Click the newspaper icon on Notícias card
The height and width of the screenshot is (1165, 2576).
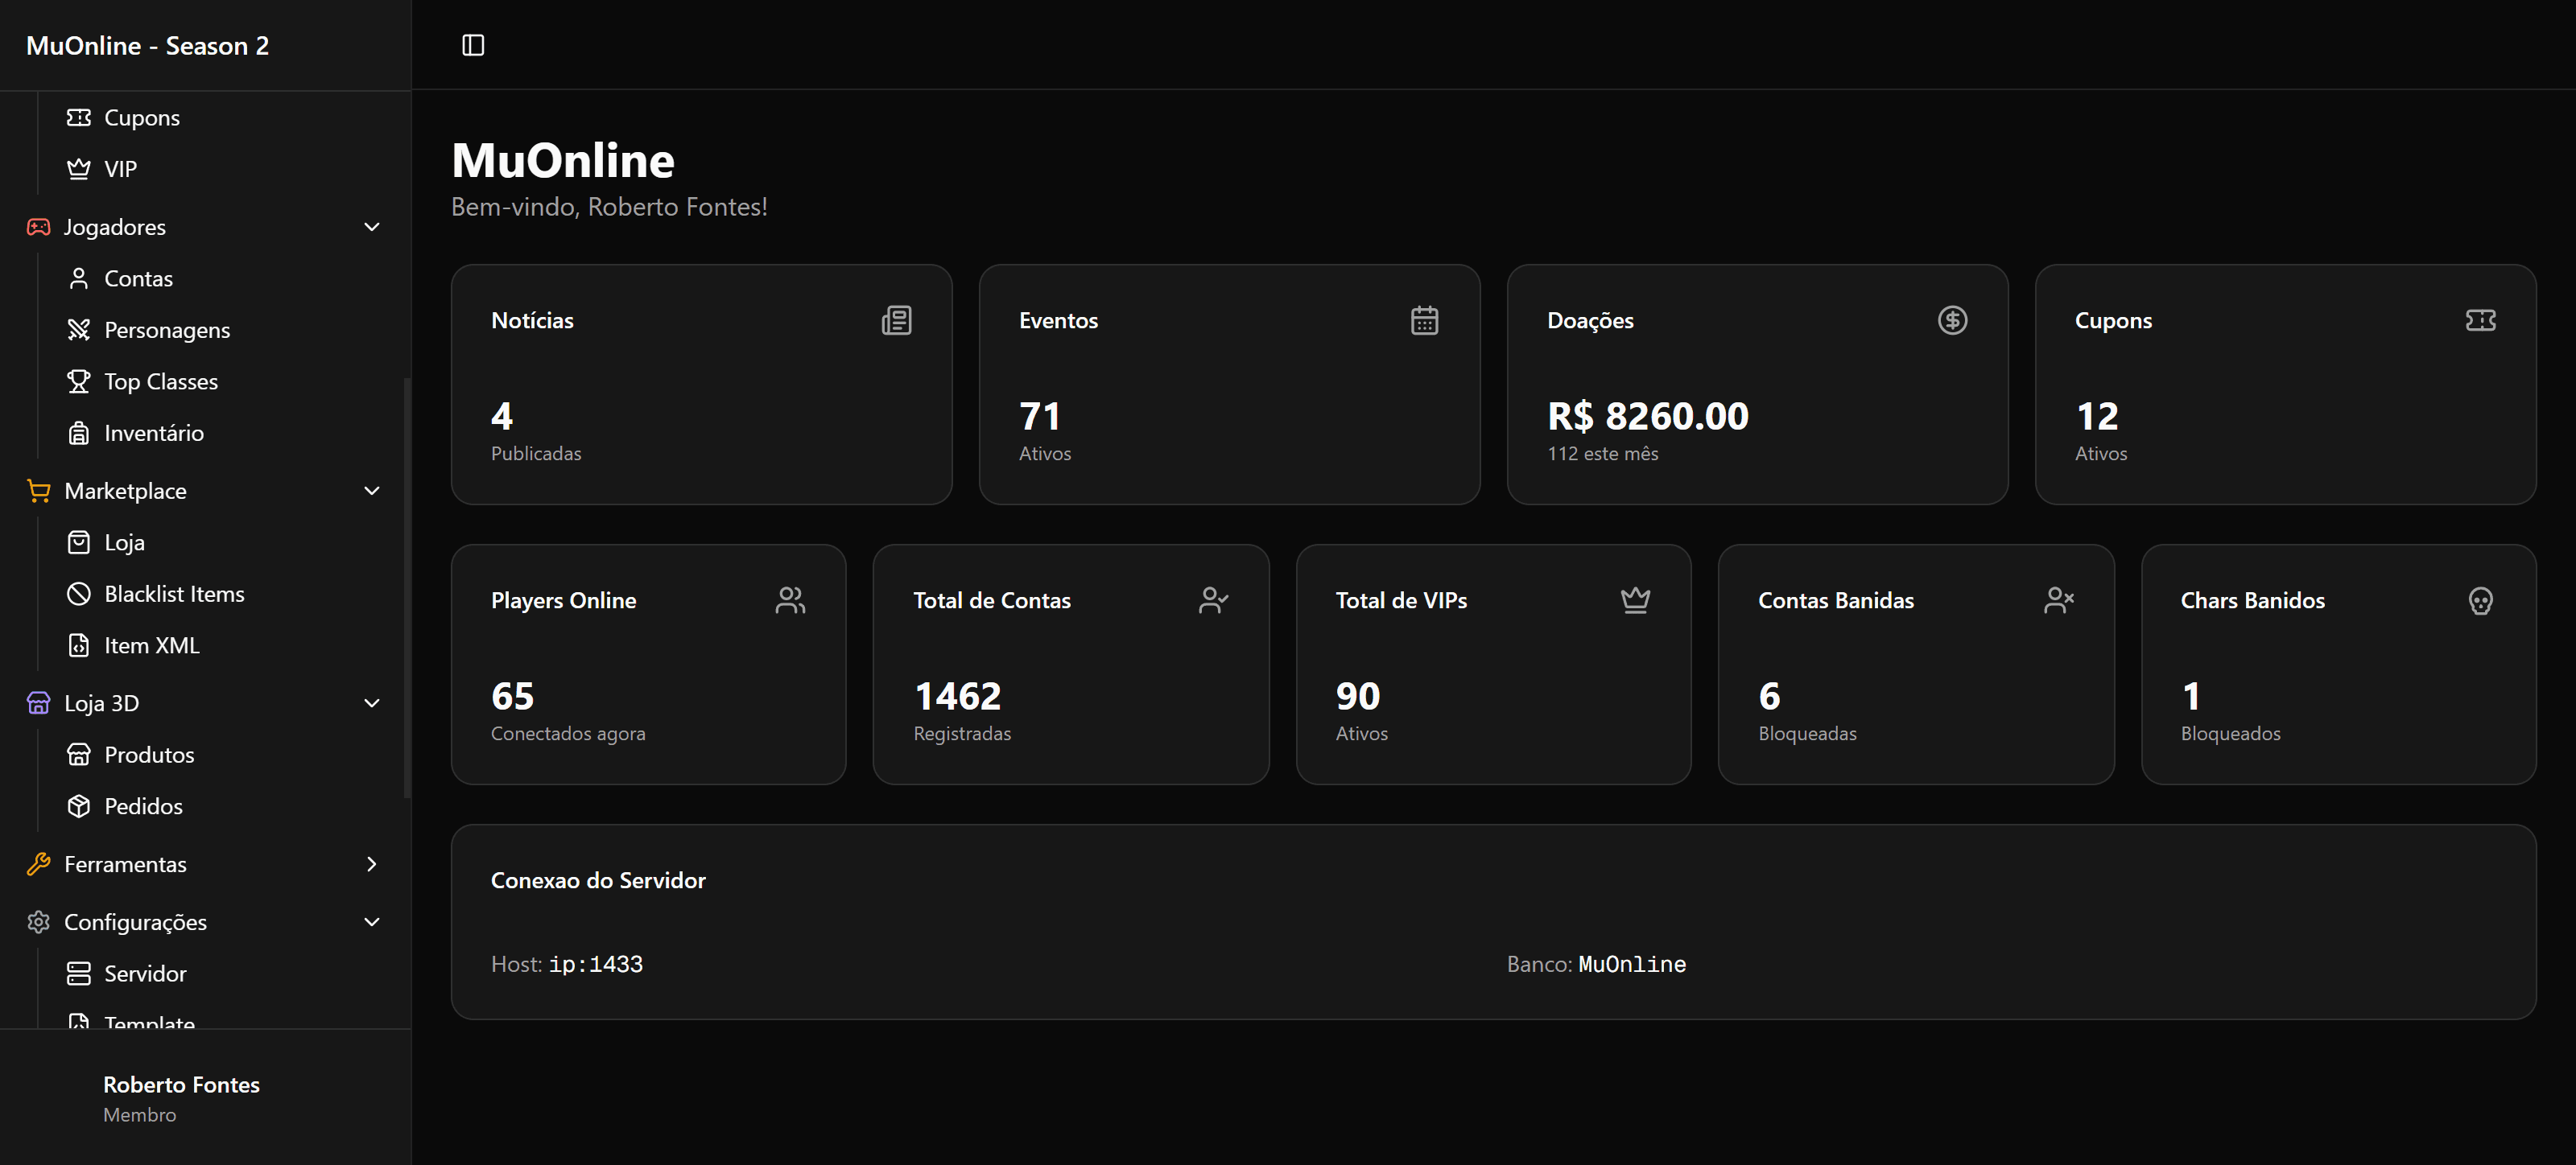point(896,319)
